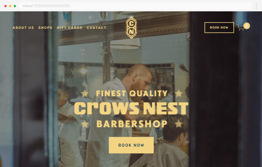The height and width of the screenshot is (167, 262).
Task: Click the cart item count badge
Action: (247, 26)
